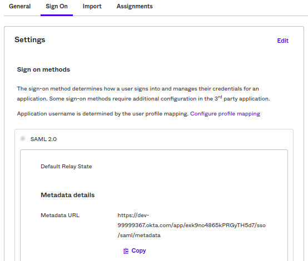Select the Sign On tab
Viewport: 308px width, 261px height.
[x=57, y=6]
